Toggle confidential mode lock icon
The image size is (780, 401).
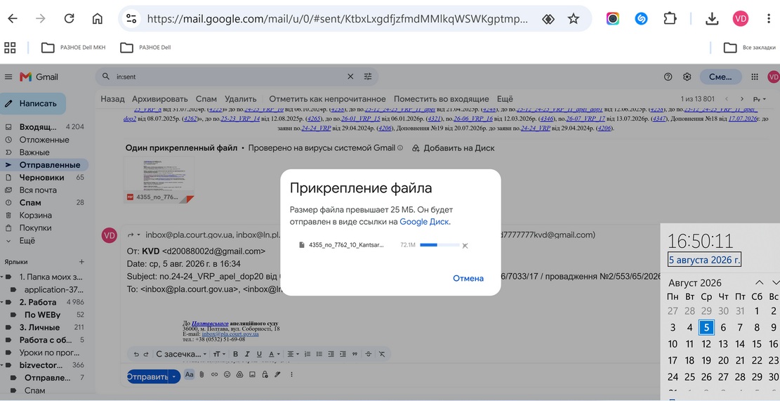265,374
